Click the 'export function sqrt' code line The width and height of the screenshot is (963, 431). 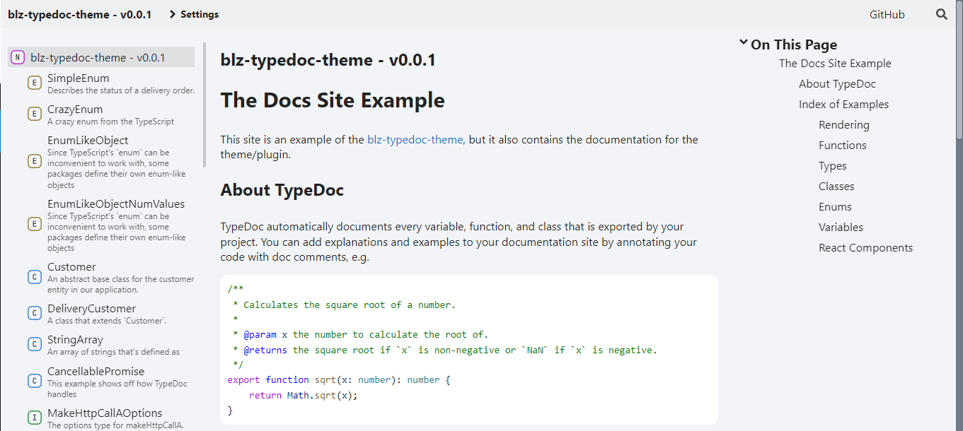coord(339,379)
